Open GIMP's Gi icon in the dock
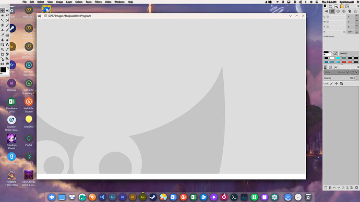Viewport: 360px width, 202px height. tap(142, 197)
